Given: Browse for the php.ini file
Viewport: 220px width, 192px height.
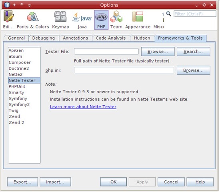Looking at the screenshot, I should tap(193, 70).
